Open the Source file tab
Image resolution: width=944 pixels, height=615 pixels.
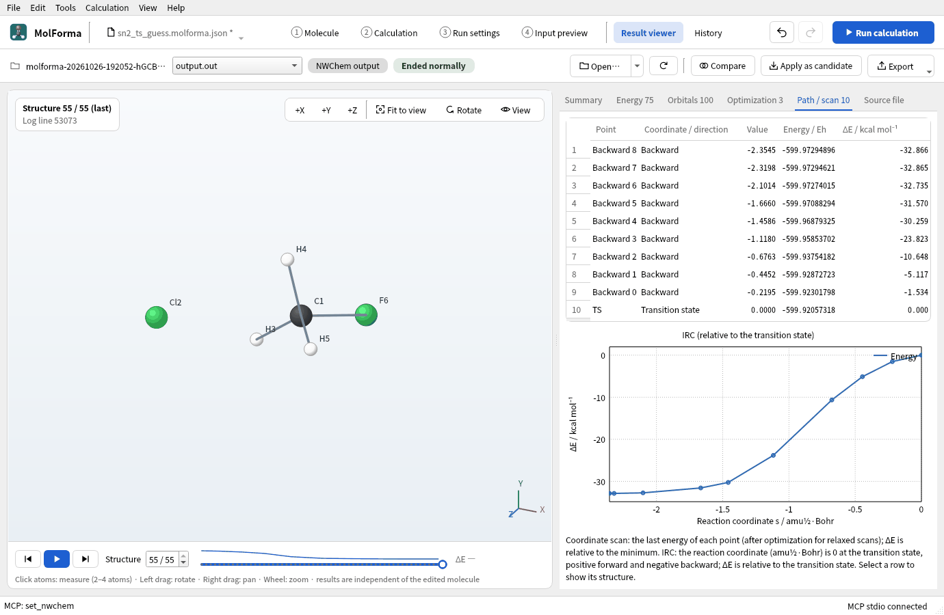884,100
